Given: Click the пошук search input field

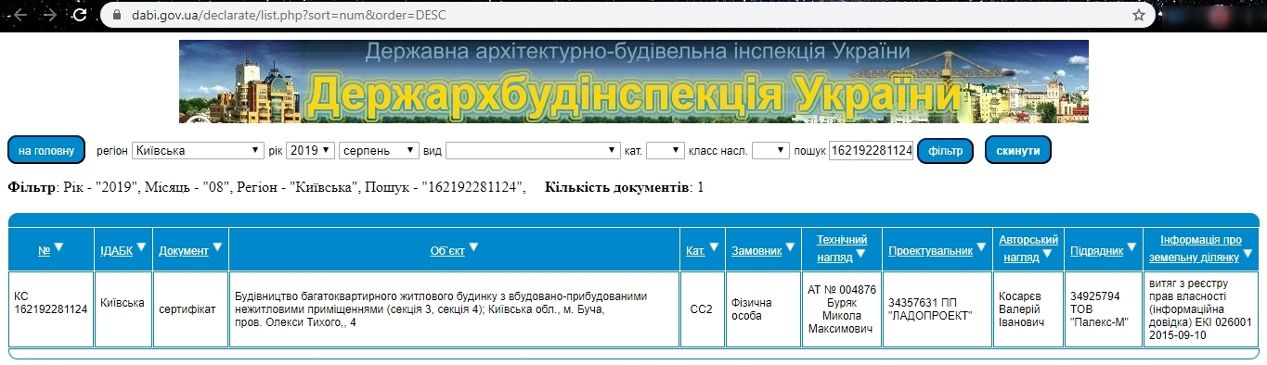Looking at the screenshot, I should click(871, 150).
